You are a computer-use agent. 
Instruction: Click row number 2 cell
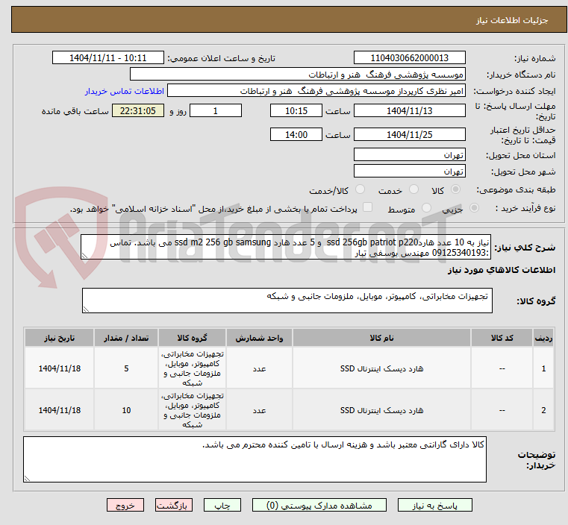click(543, 410)
